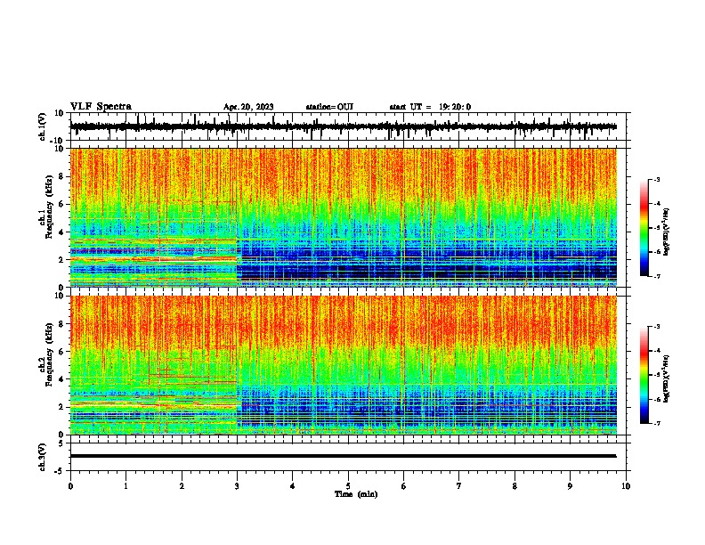
Task: Click the "10" tick on the Time axis
Action: 626,486
